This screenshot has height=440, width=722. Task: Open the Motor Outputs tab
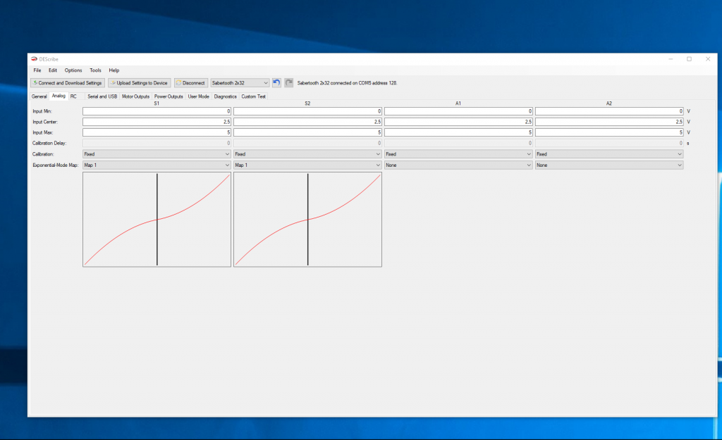coord(136,96)
